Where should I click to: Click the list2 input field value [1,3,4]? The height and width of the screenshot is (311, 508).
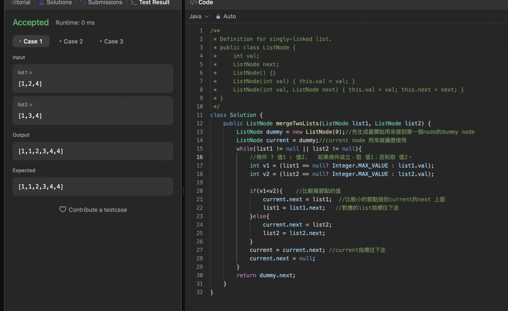(93, 111)
